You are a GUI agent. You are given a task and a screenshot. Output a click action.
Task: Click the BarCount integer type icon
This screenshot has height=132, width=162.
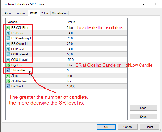pos(8,86)
